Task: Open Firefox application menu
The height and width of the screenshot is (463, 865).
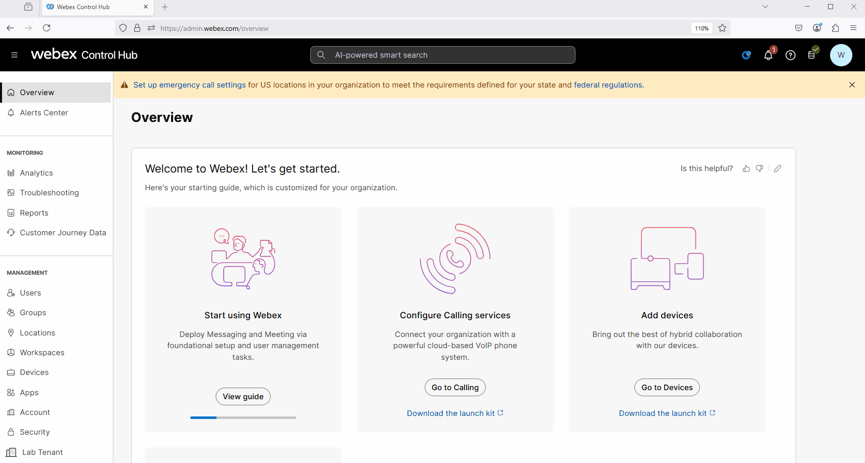Action: [x=853, y=28]
